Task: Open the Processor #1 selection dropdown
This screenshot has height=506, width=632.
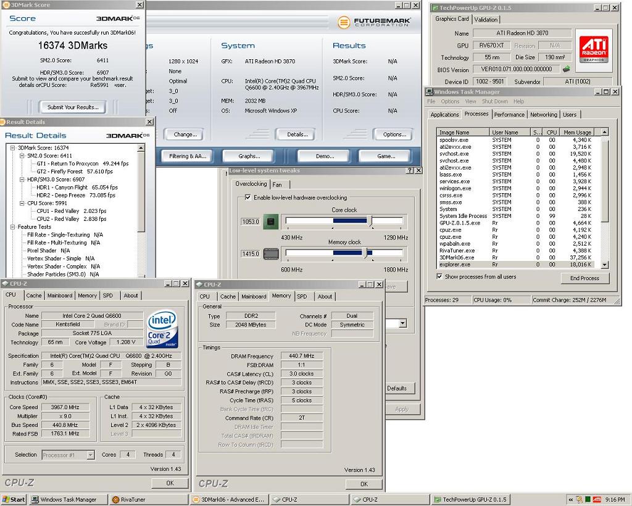Action: pyautogui.click(x=91, y=455)
